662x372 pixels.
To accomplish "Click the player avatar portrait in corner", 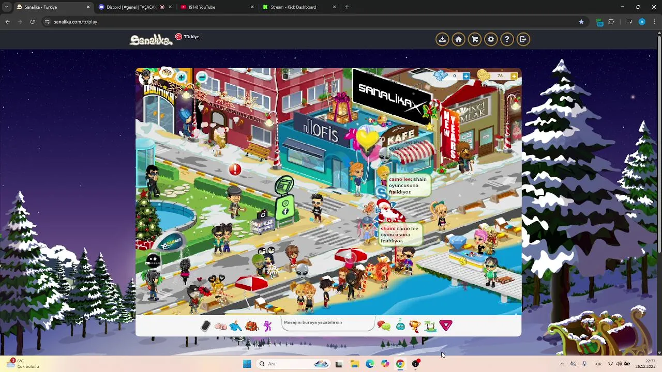I will click(145, 78).
